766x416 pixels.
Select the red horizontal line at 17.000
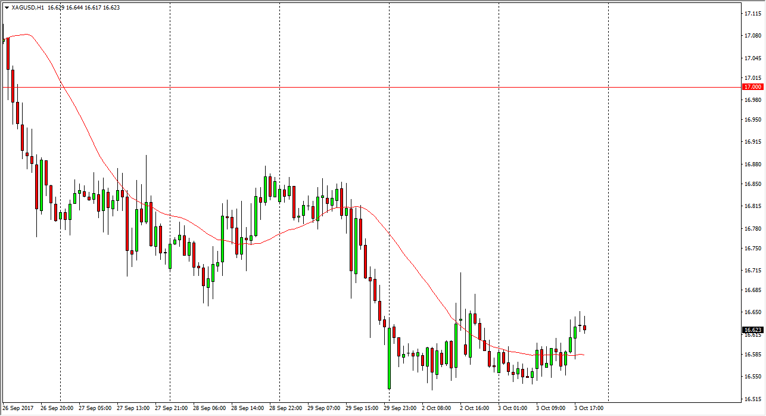357,87
